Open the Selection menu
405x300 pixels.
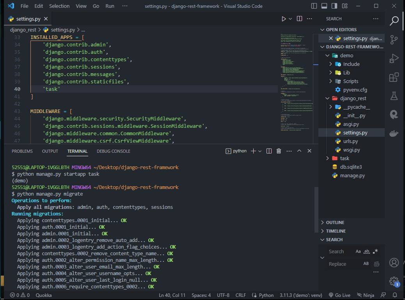59,6
